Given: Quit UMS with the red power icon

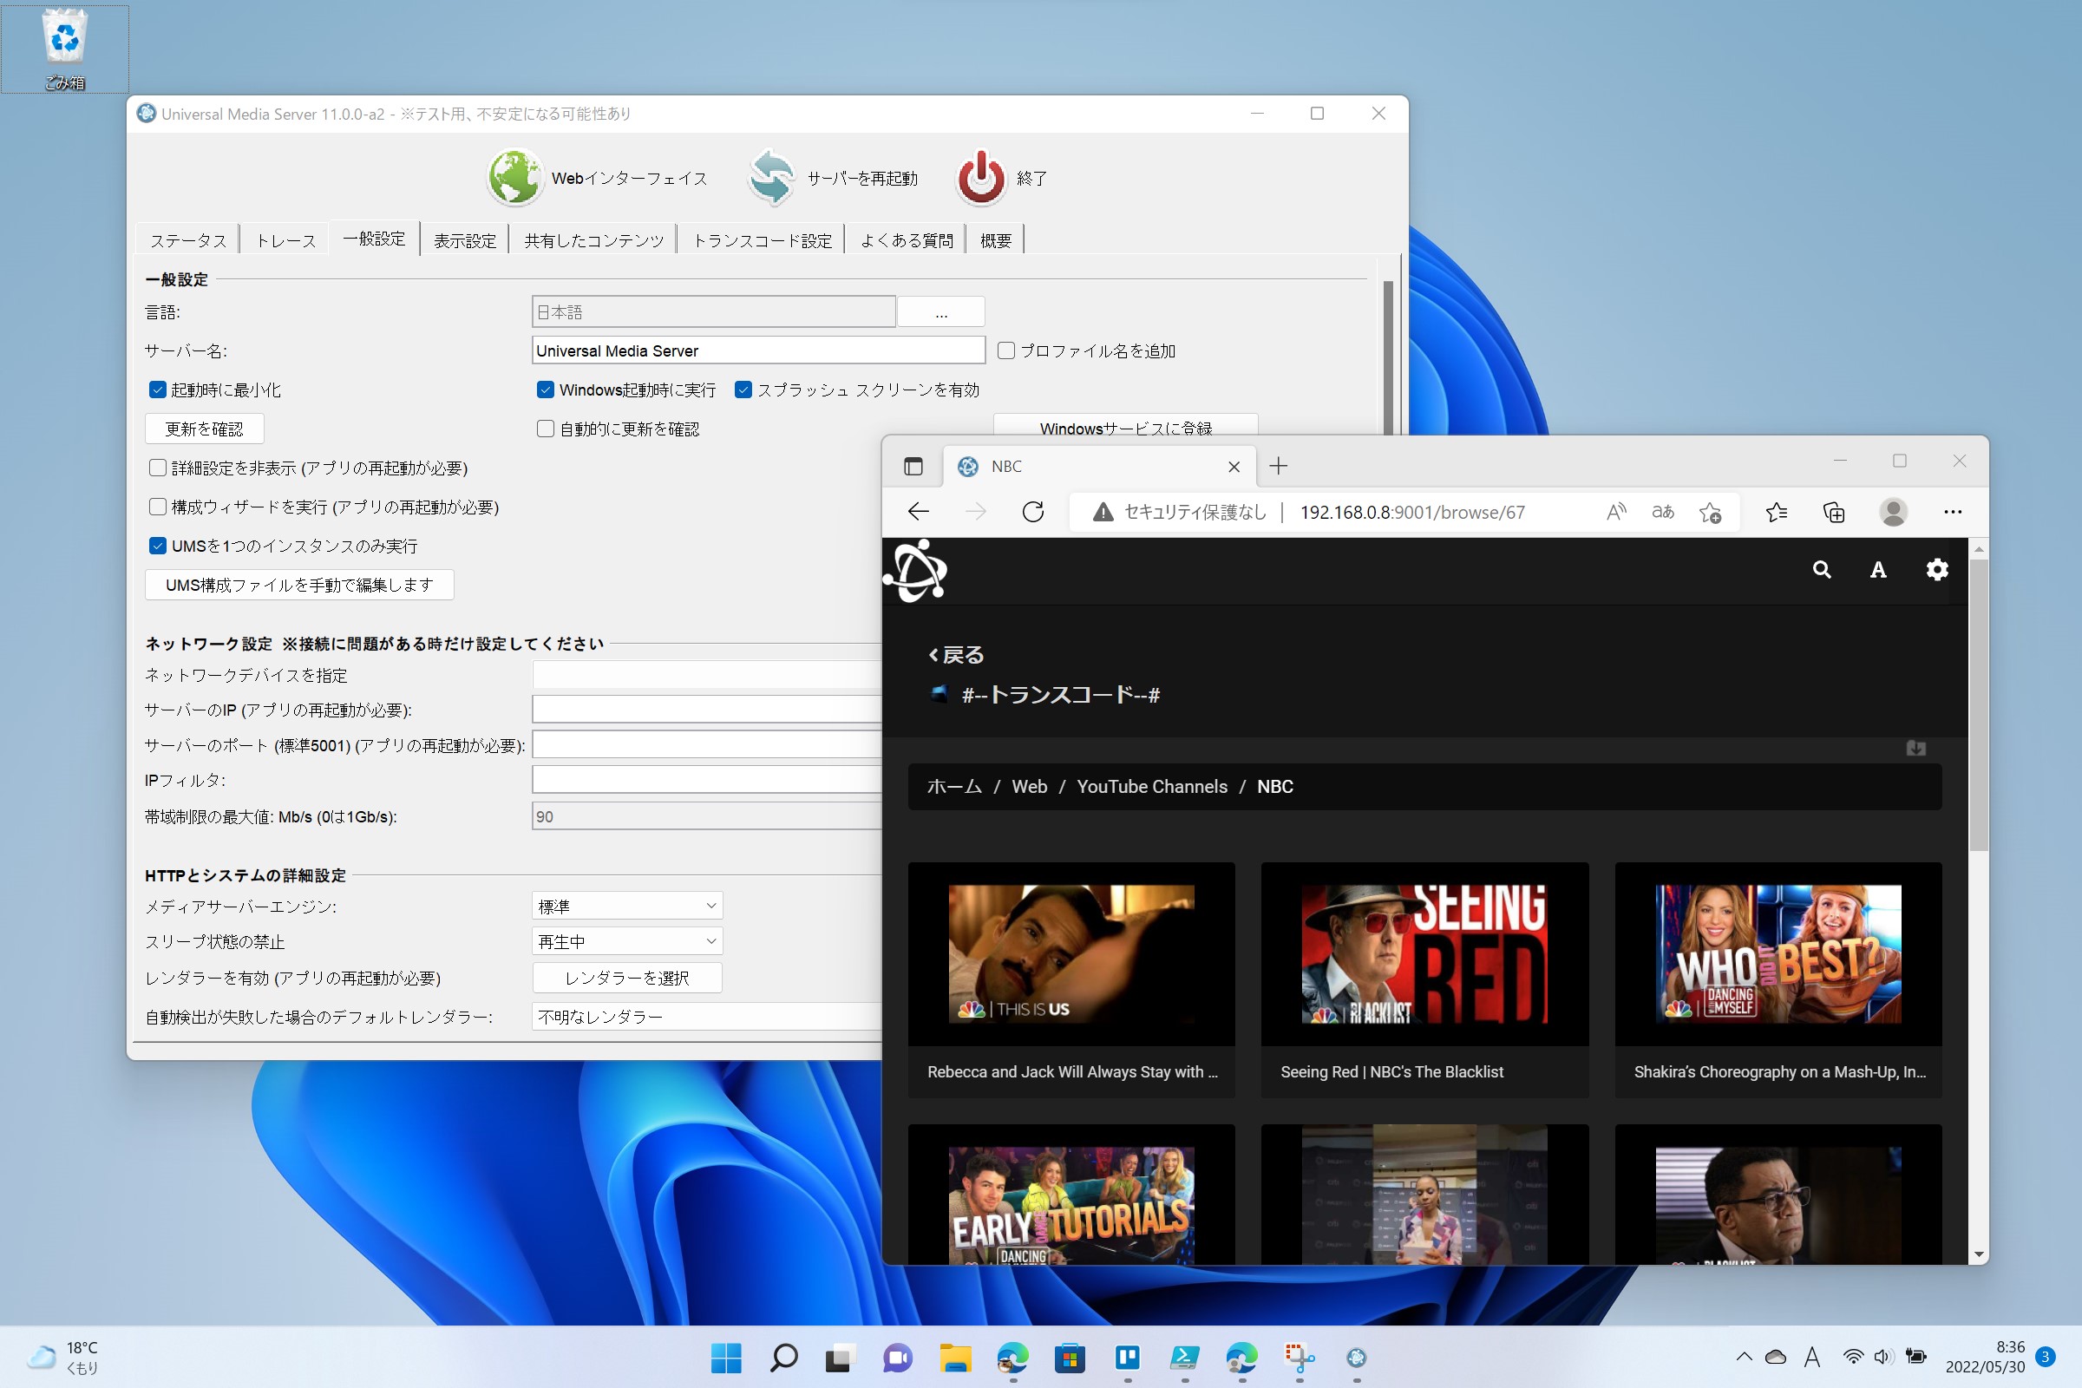Looking at the screenshot, I should point(979,177).
